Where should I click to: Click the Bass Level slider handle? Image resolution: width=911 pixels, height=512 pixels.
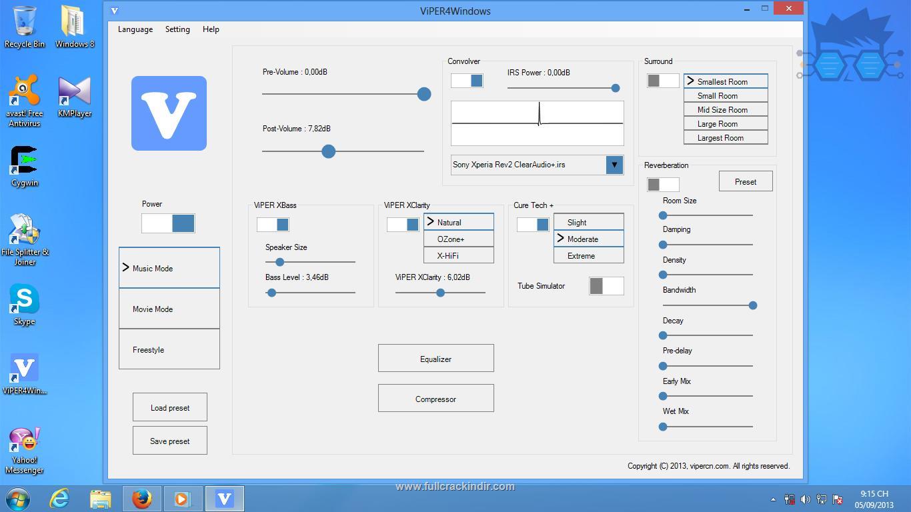[271, 293]
